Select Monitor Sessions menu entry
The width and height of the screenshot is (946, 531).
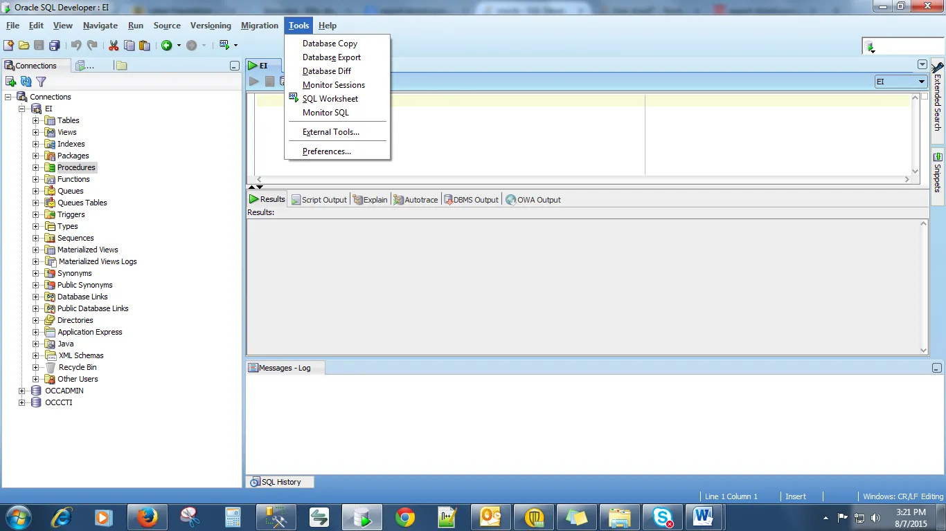tap(337, 85)
